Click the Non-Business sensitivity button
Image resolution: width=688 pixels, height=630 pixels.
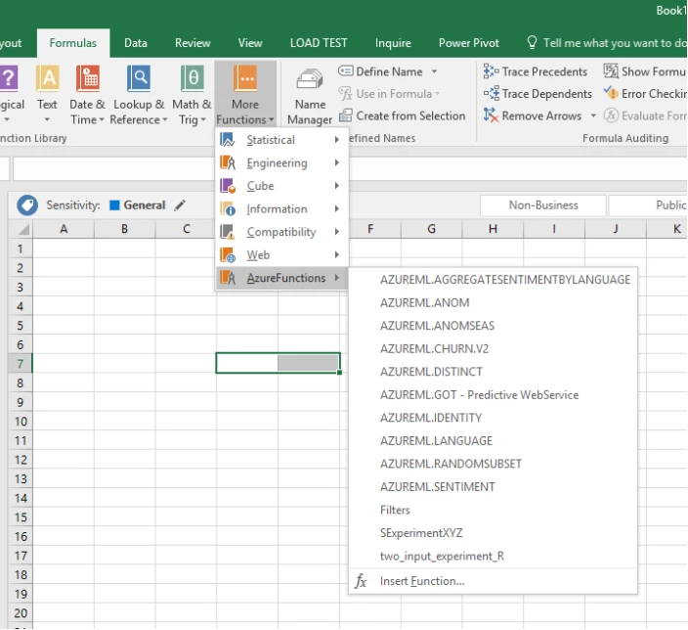coord(543,205)
